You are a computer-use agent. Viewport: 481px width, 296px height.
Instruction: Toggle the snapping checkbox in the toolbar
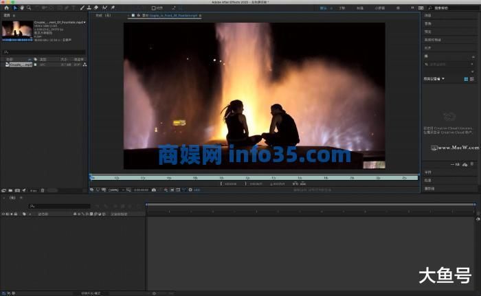(x=154, y=8)
